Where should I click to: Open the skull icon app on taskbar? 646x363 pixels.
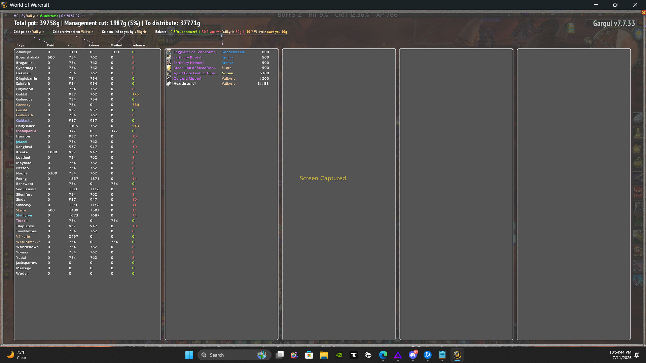click(368, 355)
